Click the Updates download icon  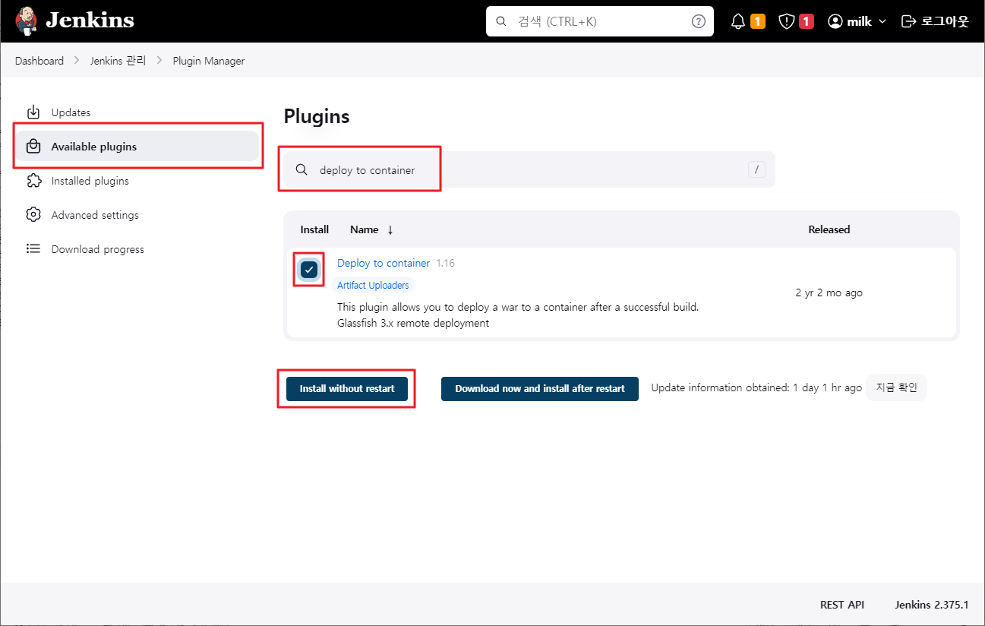[x=33, y=112]
